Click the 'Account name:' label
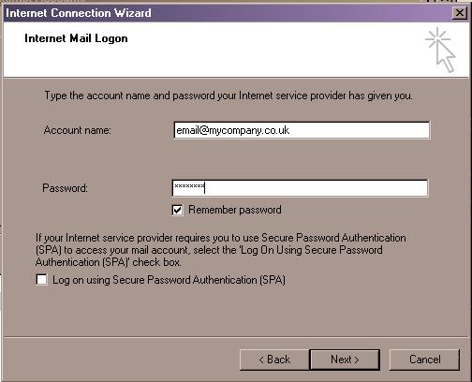Image resolution: width=472 pixels, height=382 pixels. click(78, 130)
